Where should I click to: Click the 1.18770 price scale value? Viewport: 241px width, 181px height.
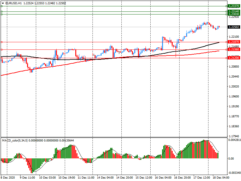[234, 116]
